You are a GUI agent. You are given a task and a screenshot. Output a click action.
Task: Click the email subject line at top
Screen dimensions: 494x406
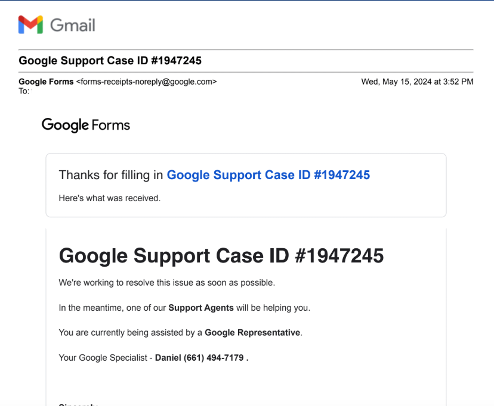point(110,61)
